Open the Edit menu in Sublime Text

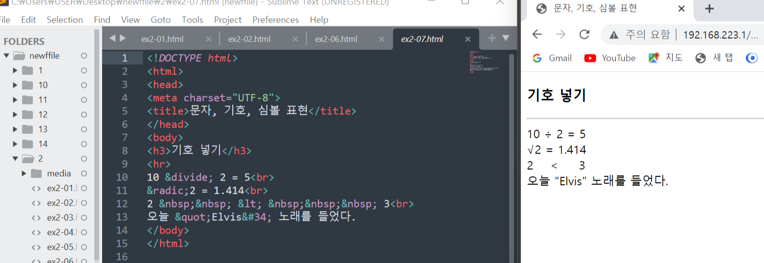tap(28, 20)
